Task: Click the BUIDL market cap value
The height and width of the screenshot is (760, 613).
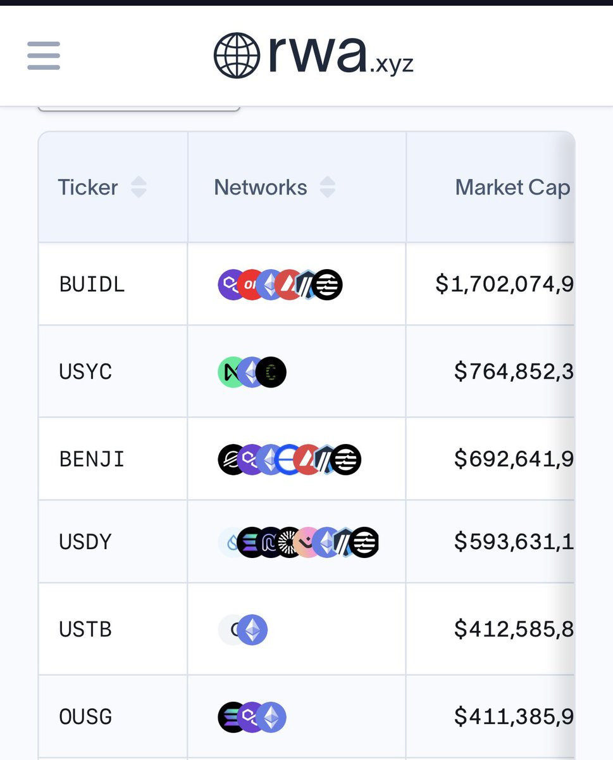Action: click(x=504, y=284)
